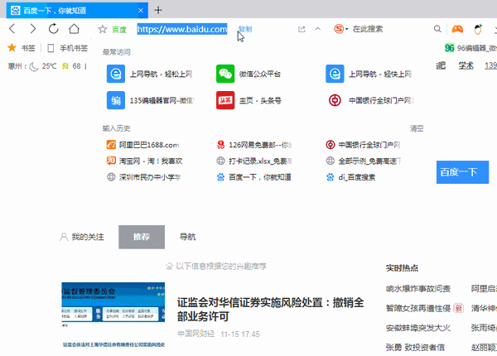This screenshot has height=356, width=497.
Task: Select 深圳市民办中小学 history entry
Action: coord(144,177)
